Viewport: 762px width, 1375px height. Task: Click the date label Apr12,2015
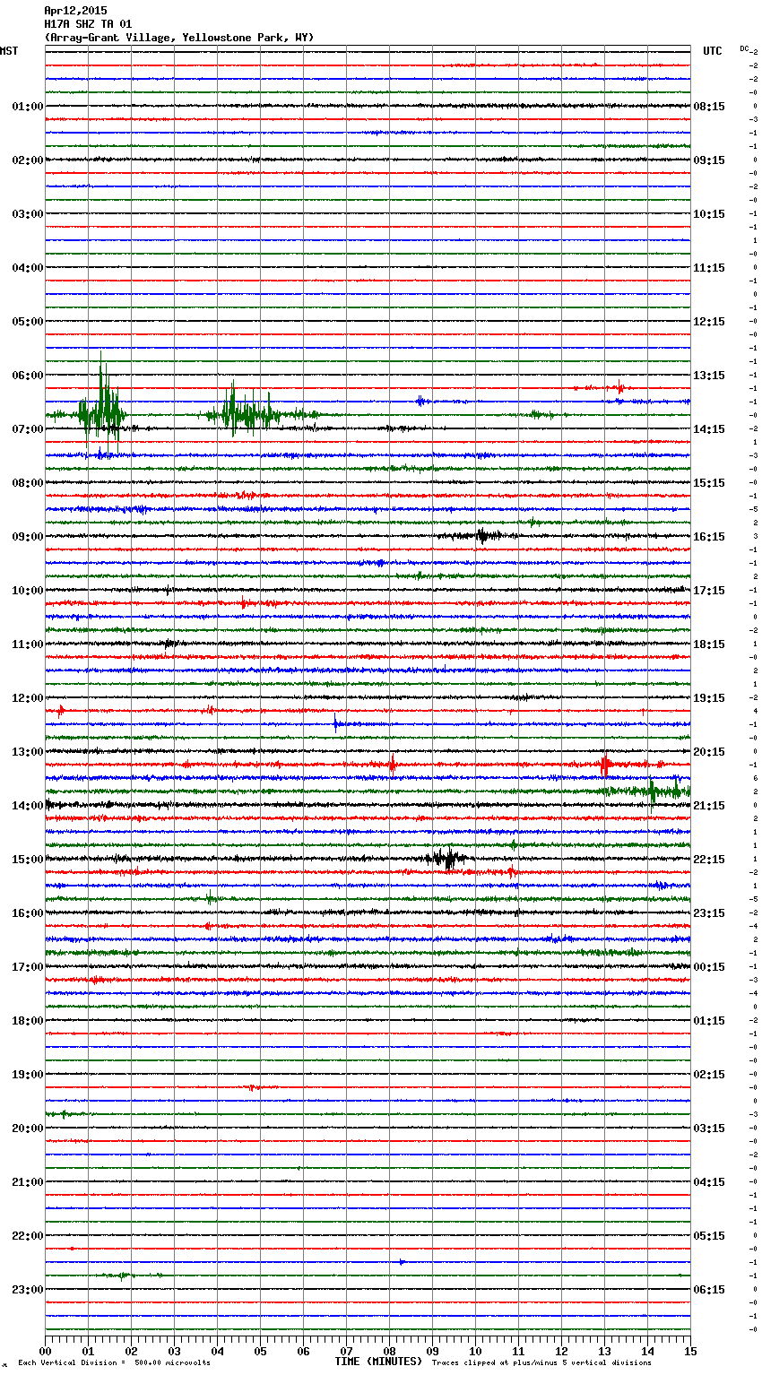click(75, 11)
